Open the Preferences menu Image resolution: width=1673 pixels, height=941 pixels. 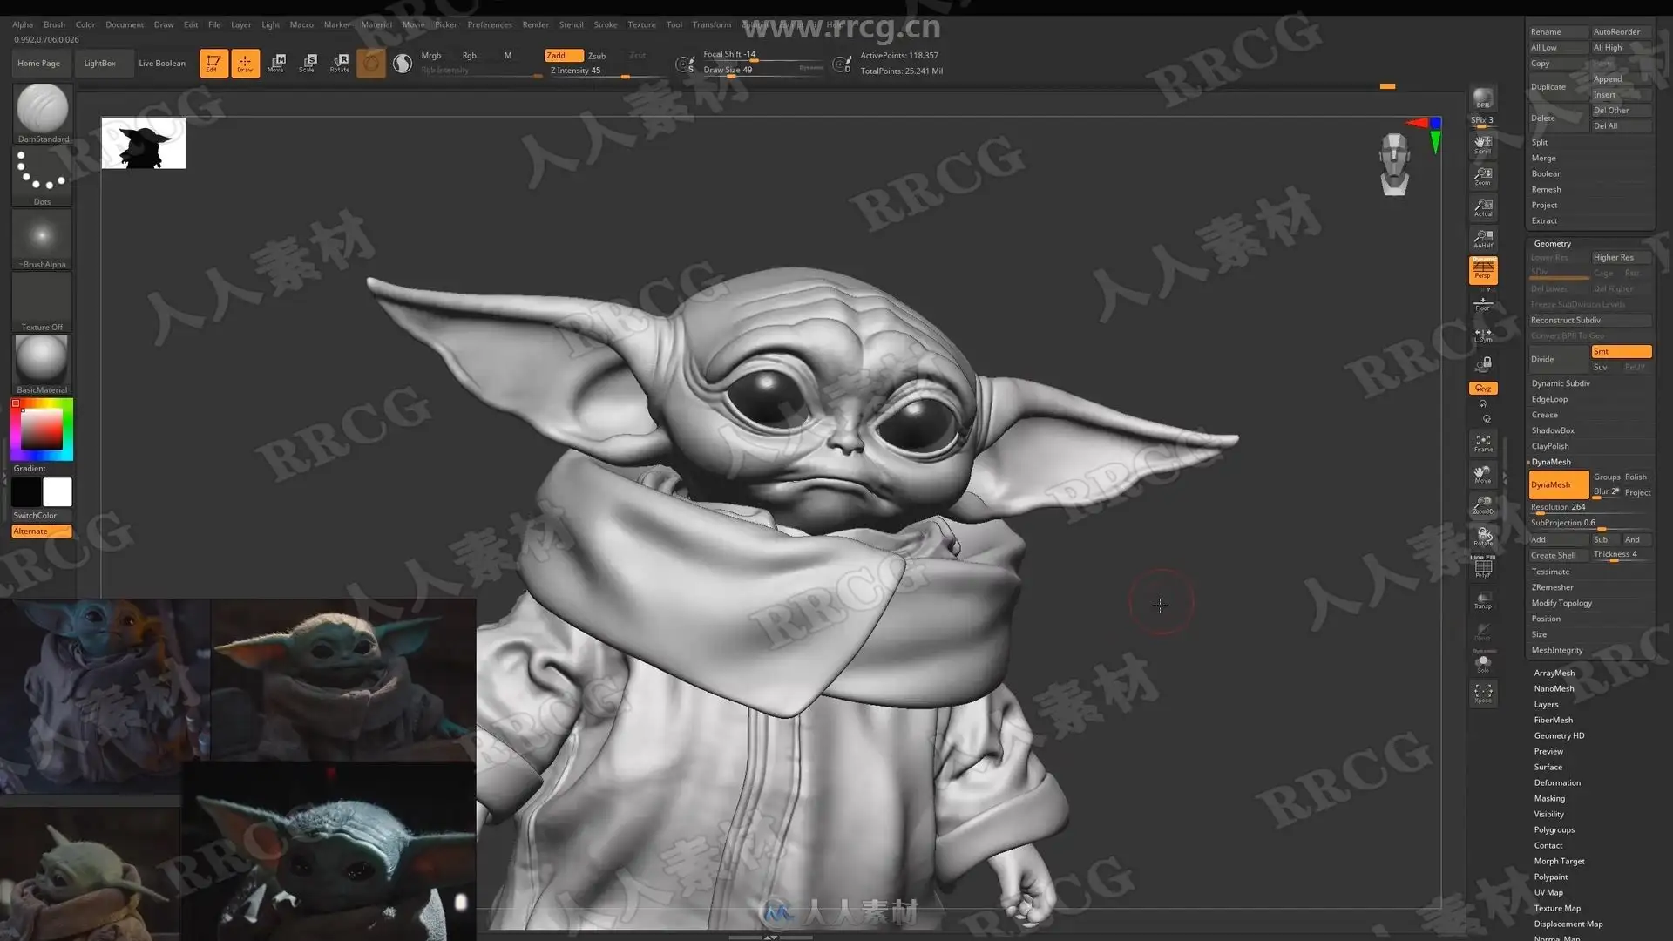coord(489,24)
